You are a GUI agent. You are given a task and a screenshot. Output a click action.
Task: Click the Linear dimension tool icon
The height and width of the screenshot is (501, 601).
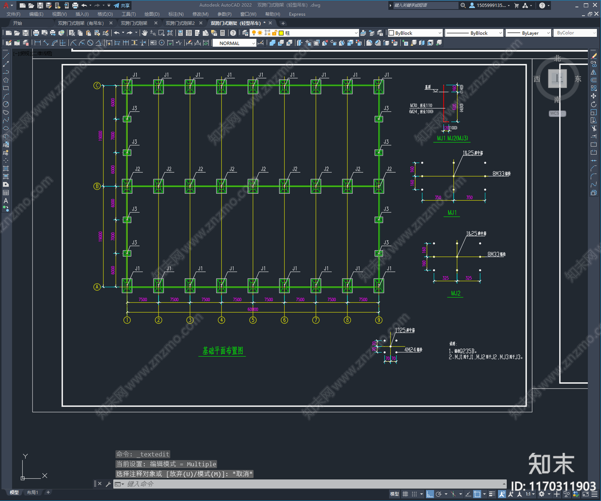point(38,43)
